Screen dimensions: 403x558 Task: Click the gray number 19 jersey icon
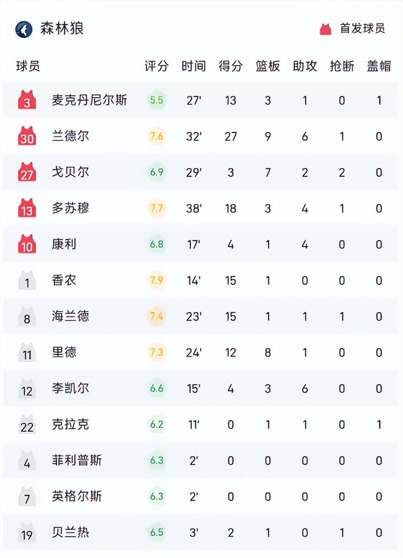point(27,532)
